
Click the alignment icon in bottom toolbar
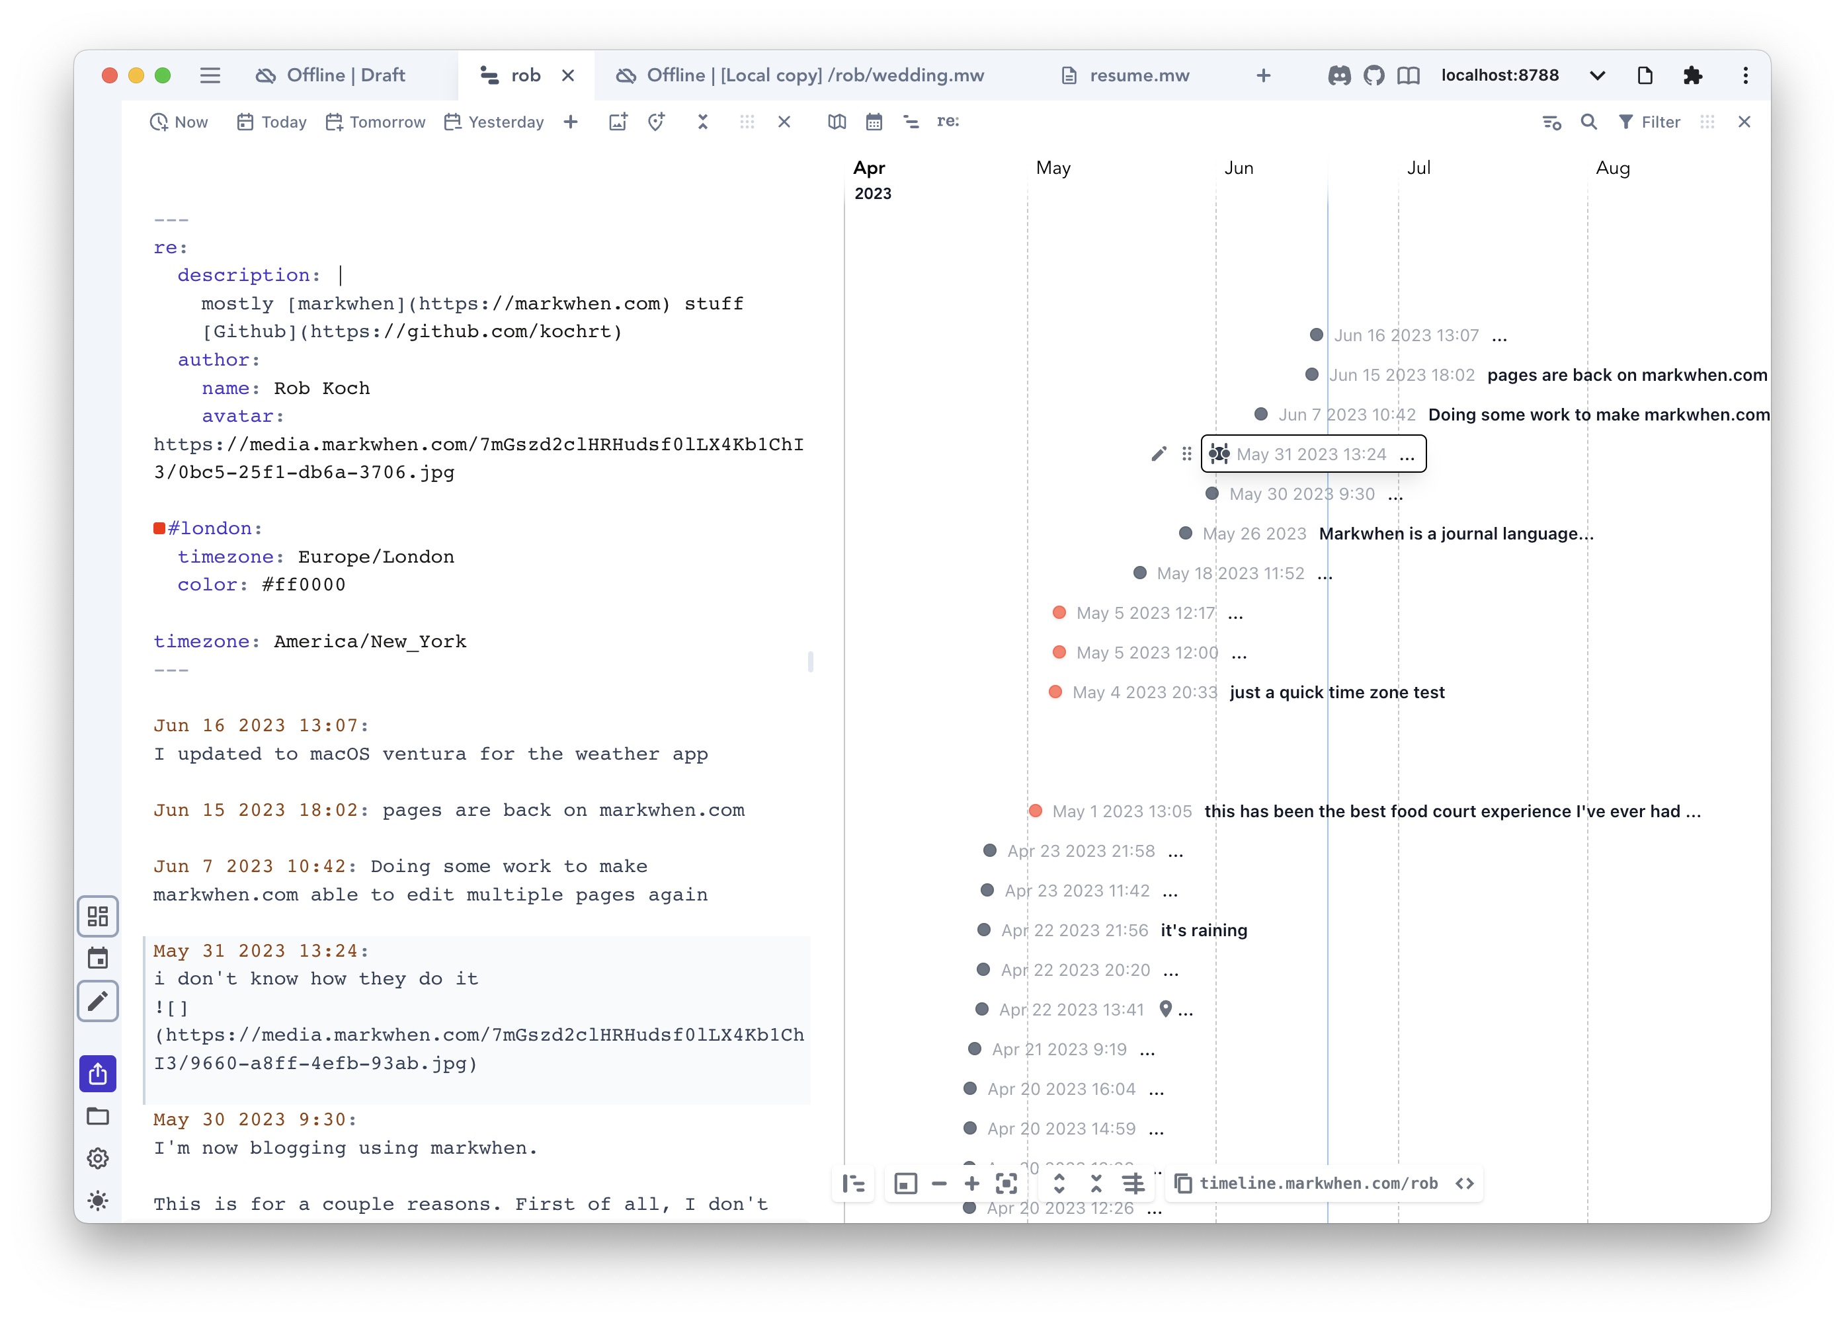[x=1134, y=1183]
